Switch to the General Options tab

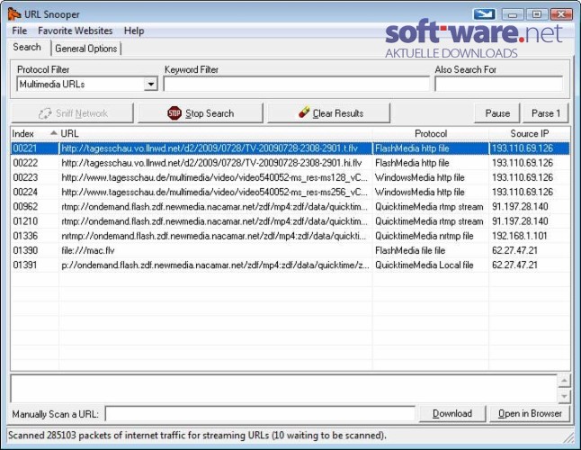(86, 49)
